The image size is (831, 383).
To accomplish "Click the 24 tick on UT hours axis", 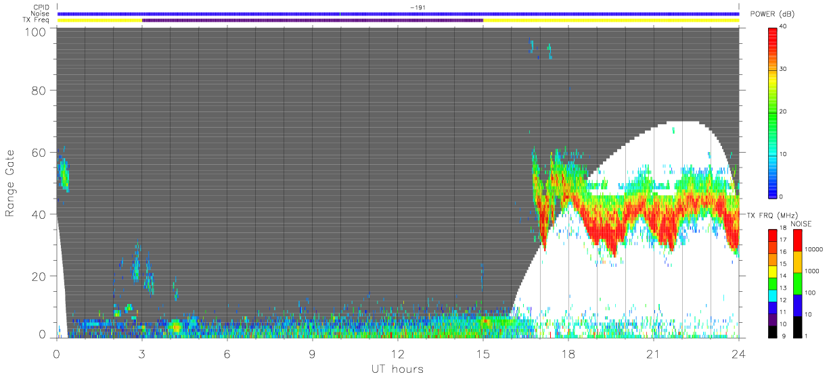I will click(738, 354).
